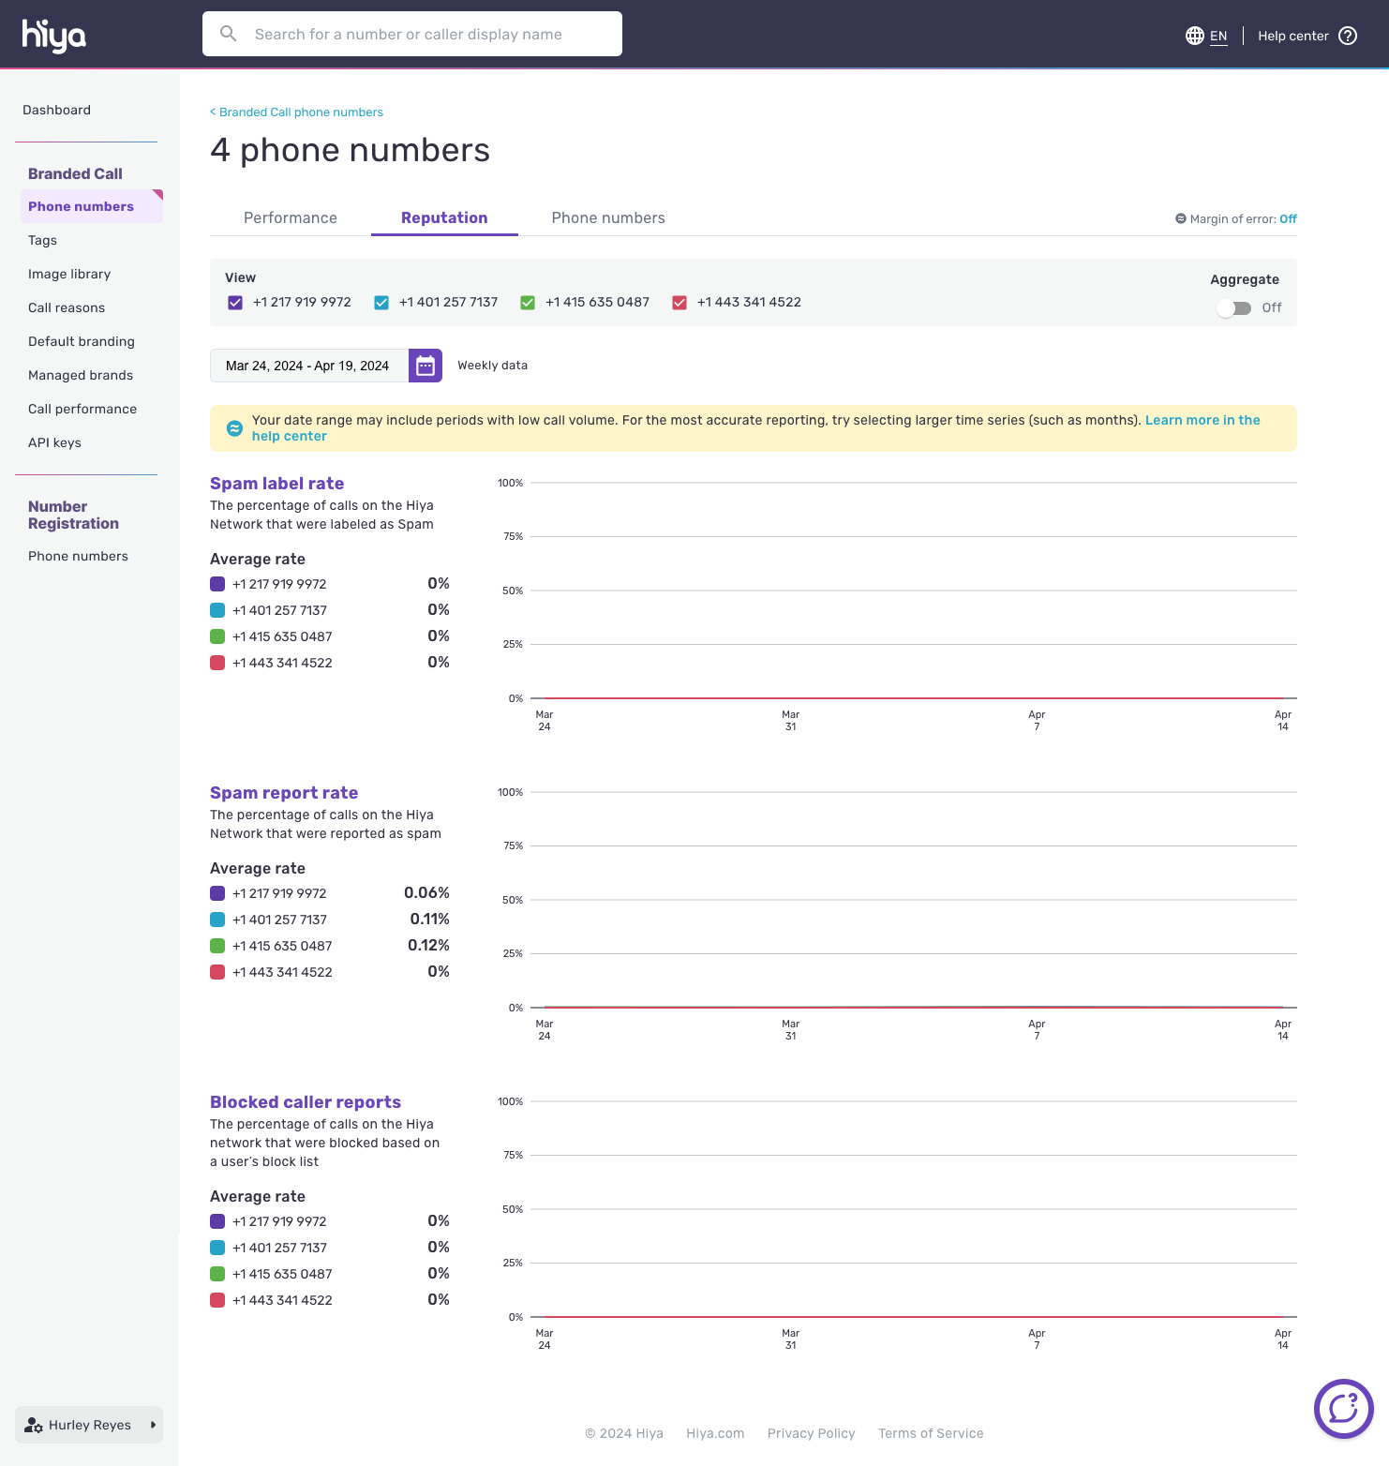Image resolution: width=1389 pixels, height=1466 pixels.
Task: Click the Help center link
Action: coord(1293,36)
